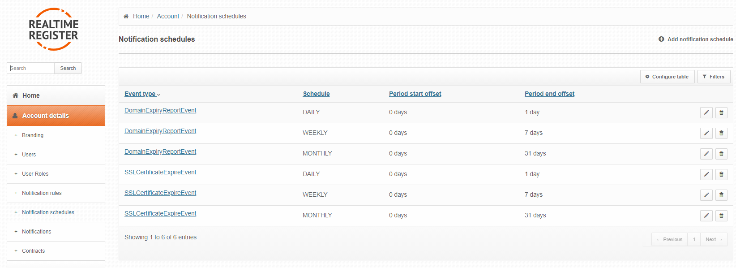Click the funnel icon on the Filters button
The height and width of the screenshot is (268, 736).
pyautogui.click(x=706, y=77)
